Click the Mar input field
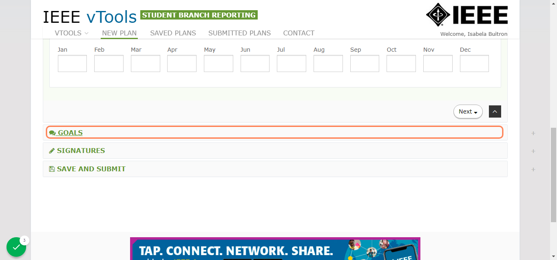Image resolution: width=557 pixels, height=260 pixels. [146, 63]
